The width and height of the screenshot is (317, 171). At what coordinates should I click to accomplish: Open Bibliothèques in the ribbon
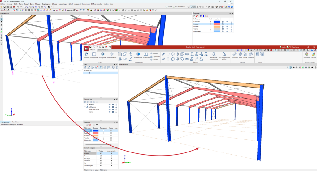(94, 55)
